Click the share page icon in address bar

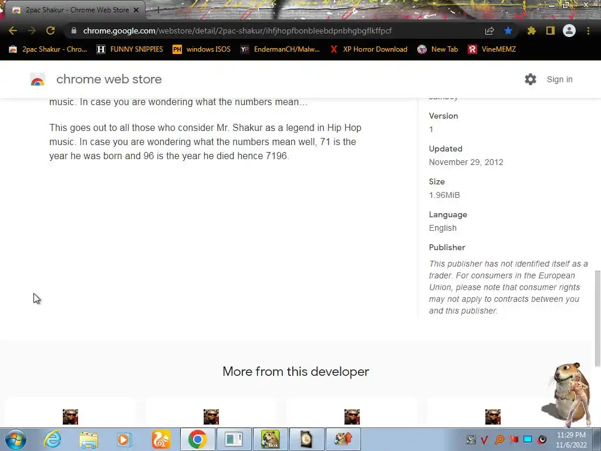tap(489, 31)
